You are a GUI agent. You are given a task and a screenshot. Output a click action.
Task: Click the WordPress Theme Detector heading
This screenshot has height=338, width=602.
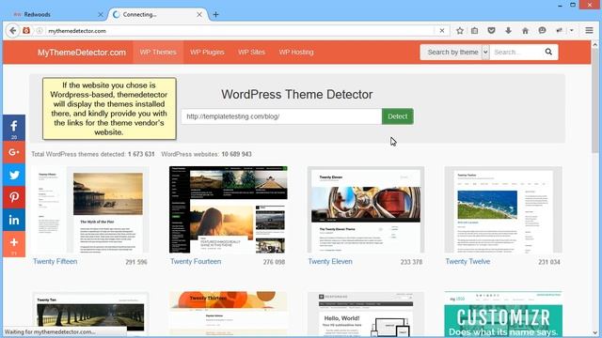[297, 94]
